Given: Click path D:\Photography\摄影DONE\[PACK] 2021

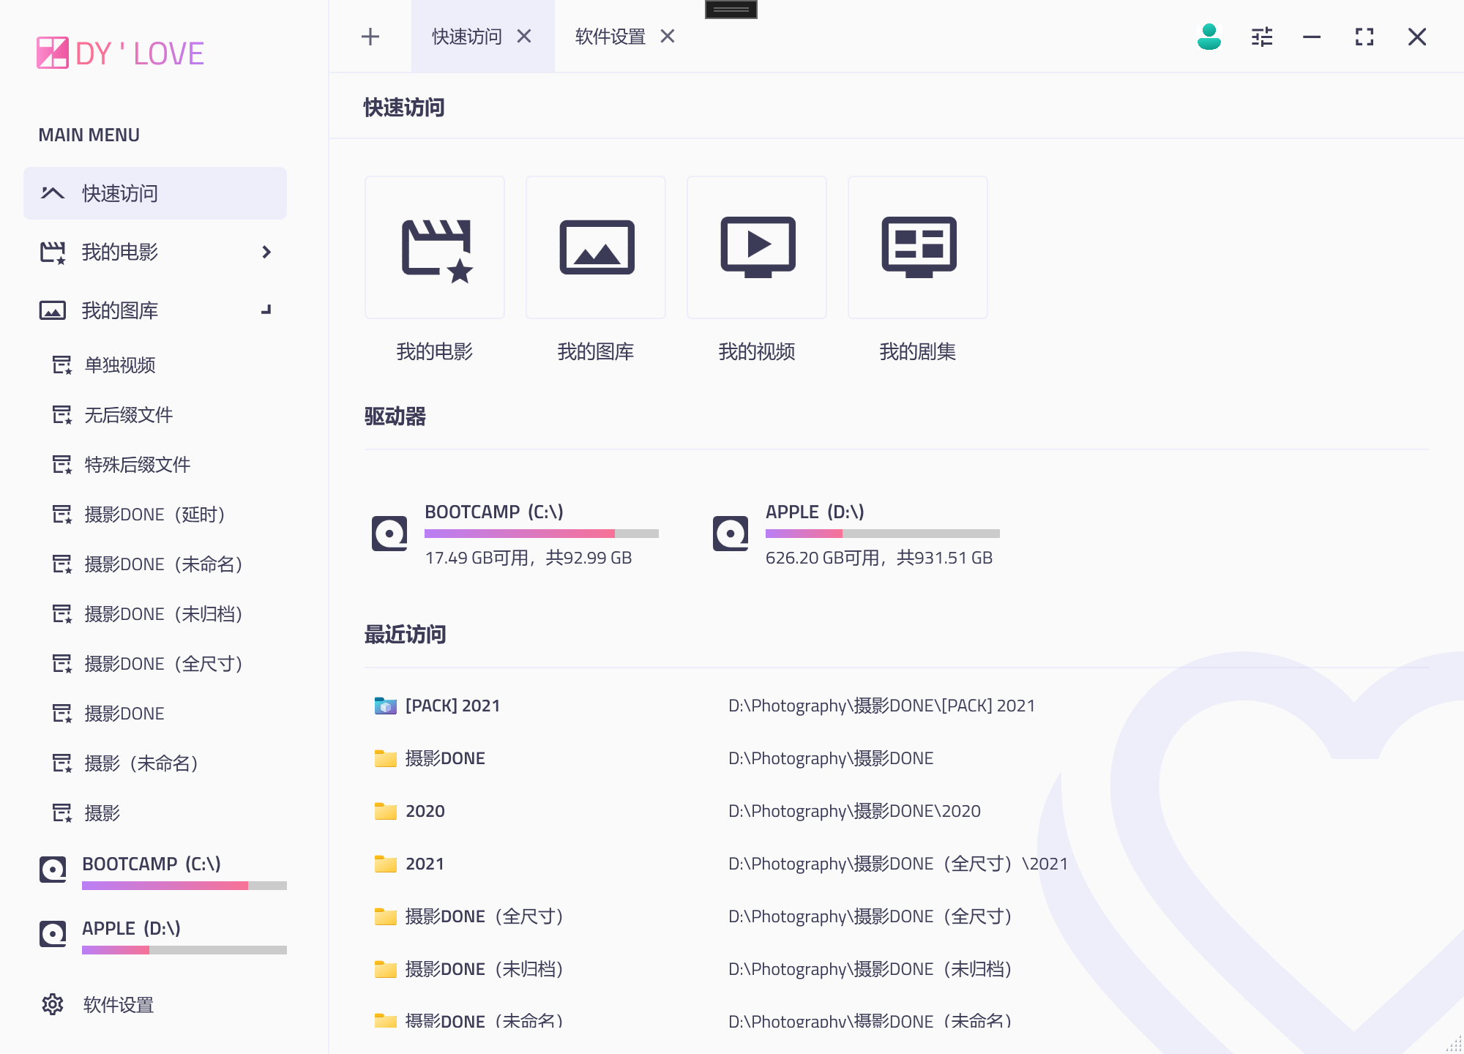Looking at the screenshot, I should pos(881,706).
